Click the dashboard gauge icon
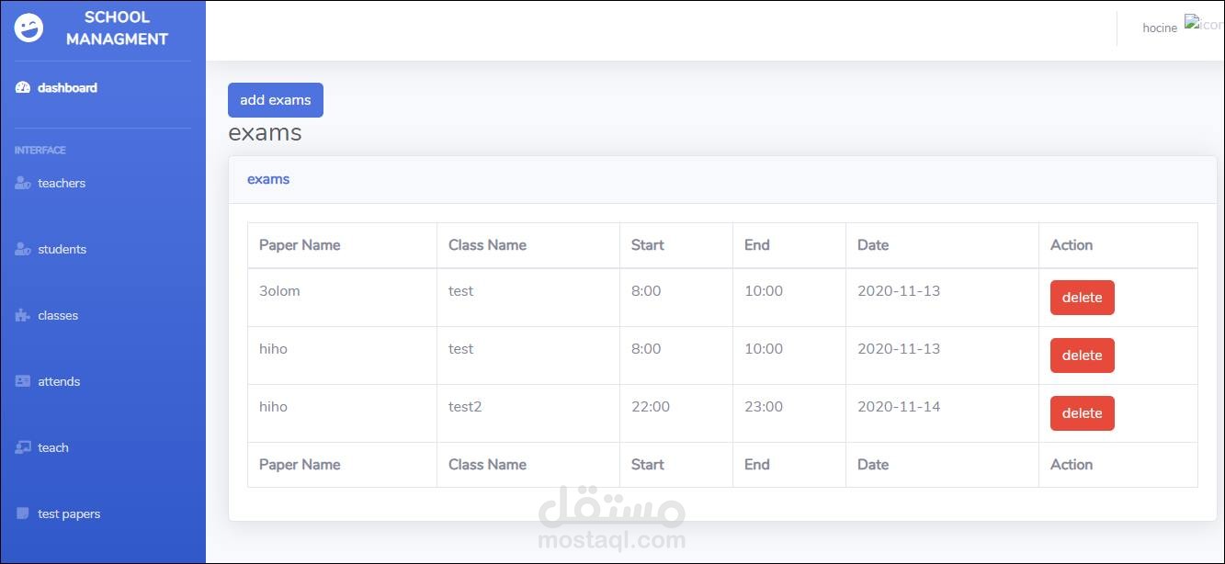This screenshot has width=1225, height=564. point(23,88)
